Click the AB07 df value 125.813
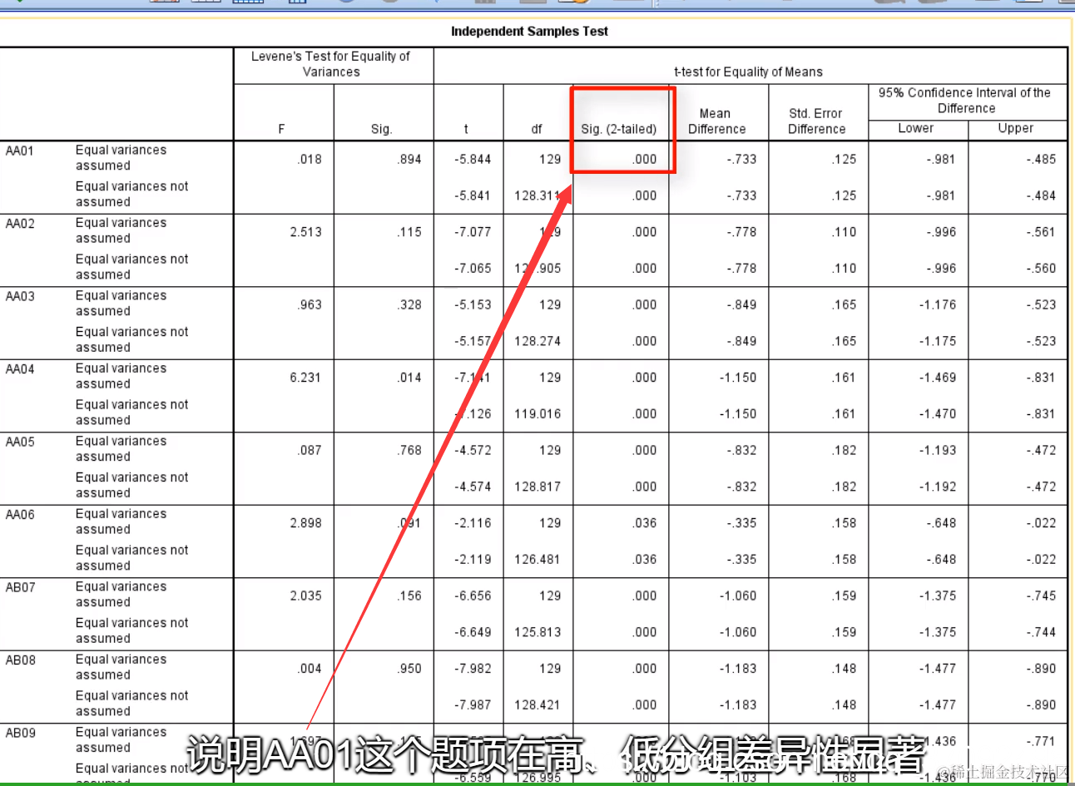 [537, 632]
